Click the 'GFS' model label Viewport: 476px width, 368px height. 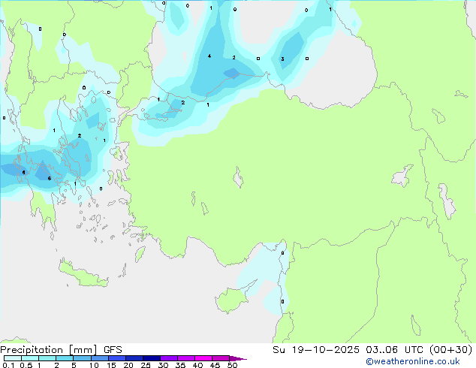(x=113, y=350)
